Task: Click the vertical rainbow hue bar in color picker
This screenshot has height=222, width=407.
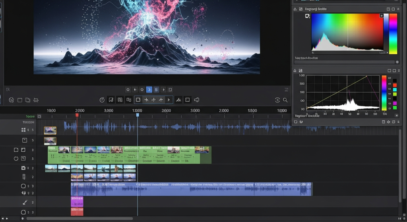Action: tap(393, 34)
